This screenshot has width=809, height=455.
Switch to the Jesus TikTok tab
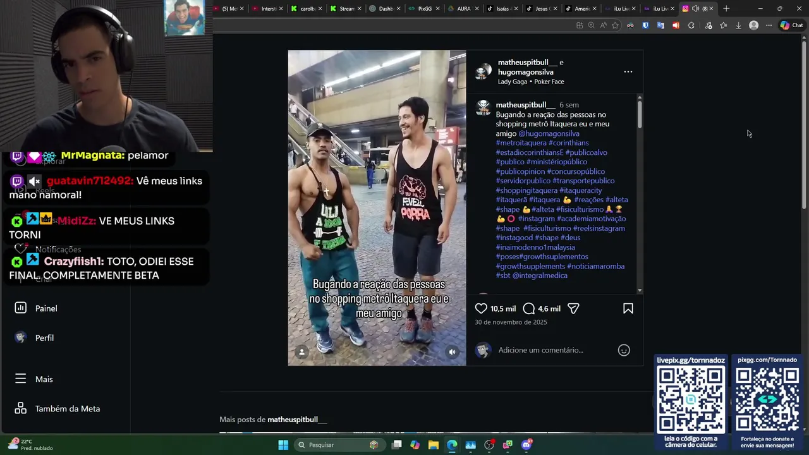[x=542, y=8]
